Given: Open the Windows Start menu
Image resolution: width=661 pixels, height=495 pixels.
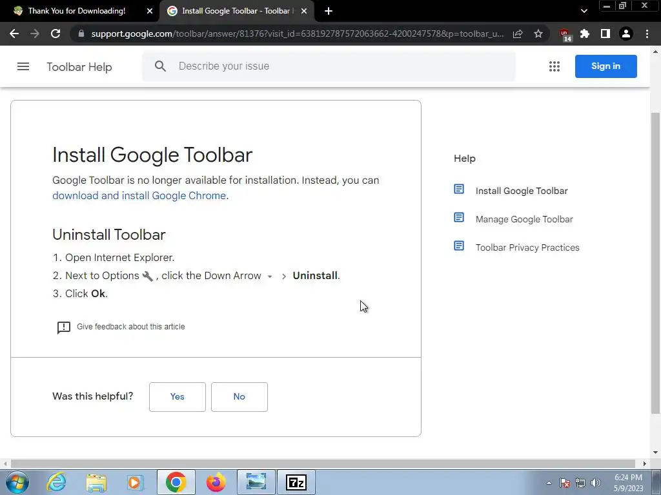Looking at the screenshot, I should (x=17, y=483).
